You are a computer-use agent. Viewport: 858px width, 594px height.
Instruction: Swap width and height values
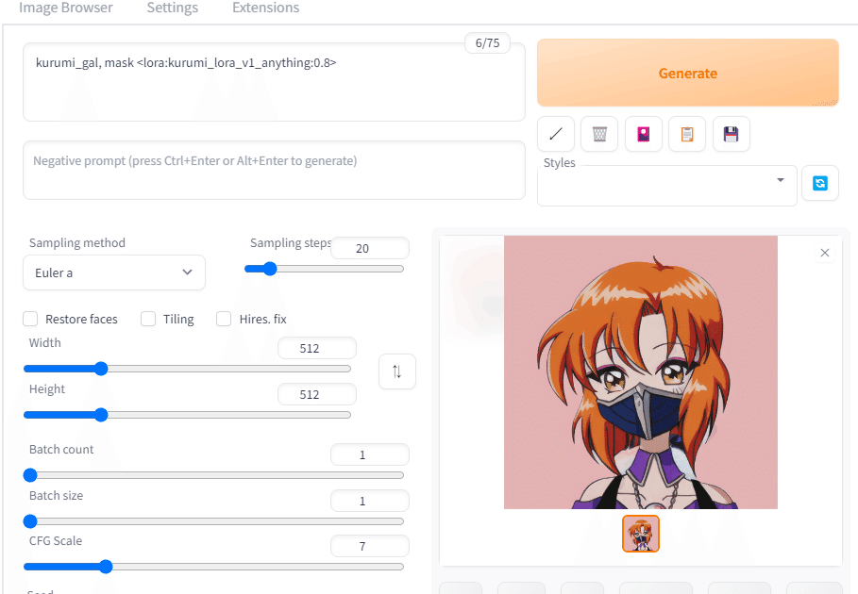(x=397, y=371)
